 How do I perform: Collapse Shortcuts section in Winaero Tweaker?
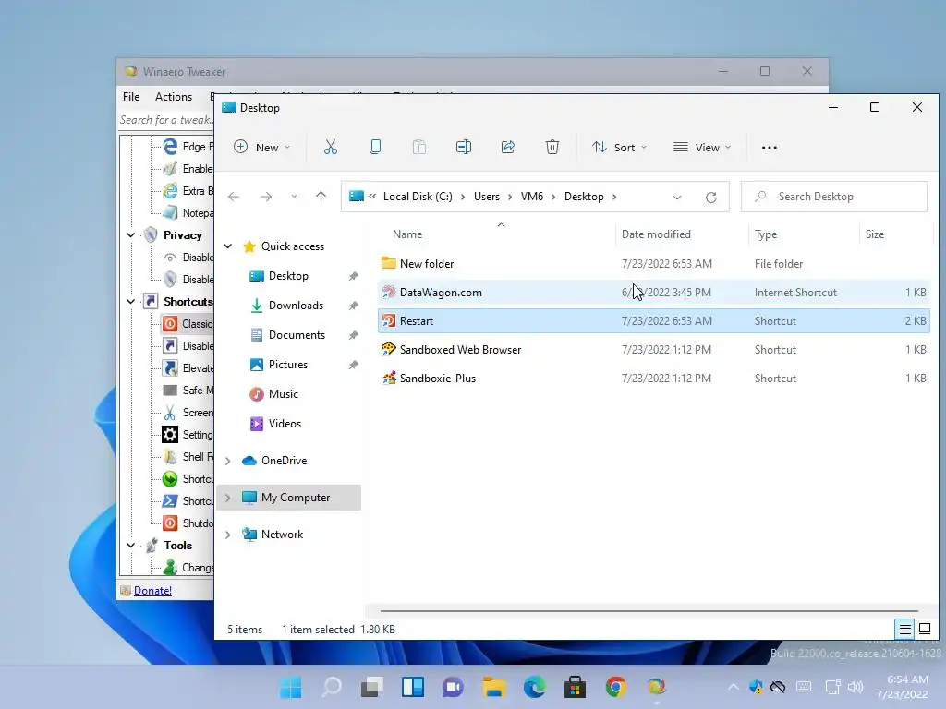tap(131, 302)
